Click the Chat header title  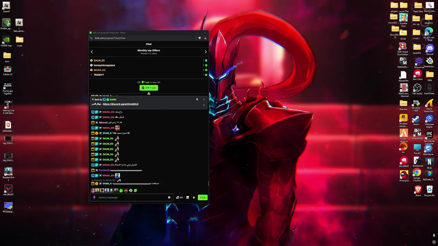(x=149, y=44)
